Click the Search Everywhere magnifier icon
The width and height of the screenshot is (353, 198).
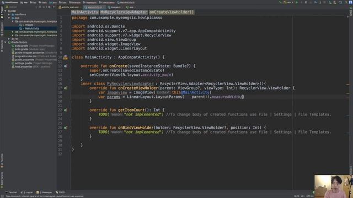[x=346, y=2]
